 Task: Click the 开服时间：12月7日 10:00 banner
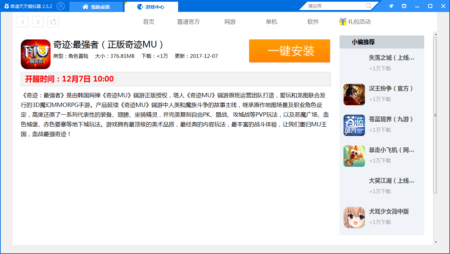point(176,79)
